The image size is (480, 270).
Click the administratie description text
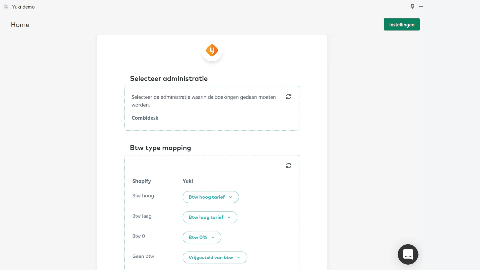click(204, 101)
